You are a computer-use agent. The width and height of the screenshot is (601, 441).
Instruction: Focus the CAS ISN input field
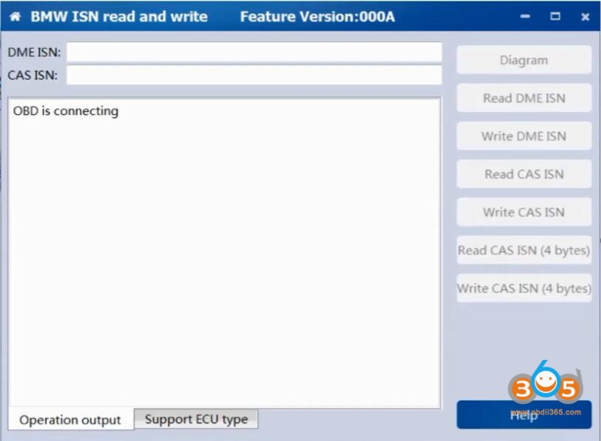click(254, 74)
